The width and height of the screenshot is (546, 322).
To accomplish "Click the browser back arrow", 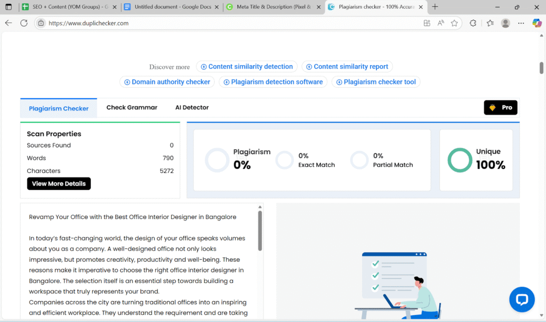I will [x=9, y=23].
